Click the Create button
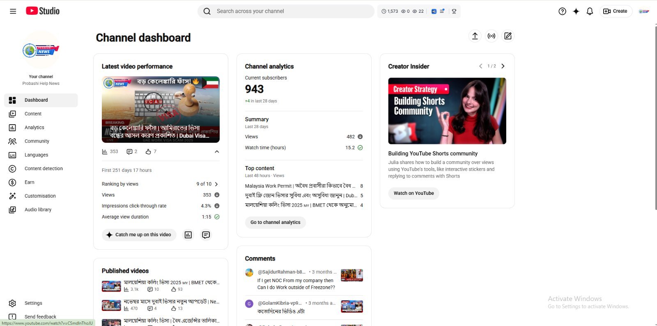The height and width of the screenshot is (326, 657). 615,11
